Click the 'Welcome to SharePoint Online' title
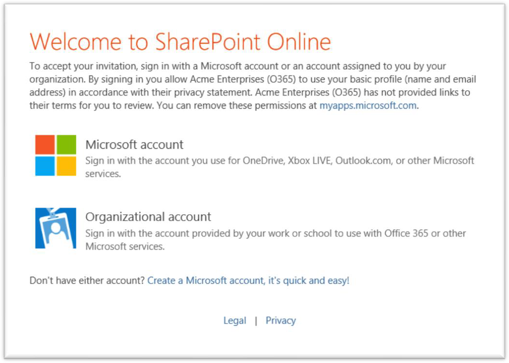 point(180,42)
